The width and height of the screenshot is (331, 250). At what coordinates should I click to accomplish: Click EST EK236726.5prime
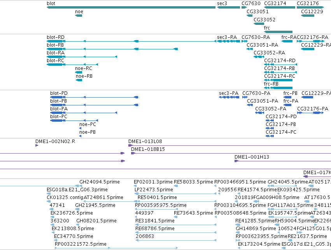(x=53, y=217)
